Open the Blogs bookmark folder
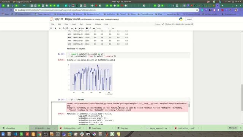Viewport: 243px width, 137px height. (132, 14)
